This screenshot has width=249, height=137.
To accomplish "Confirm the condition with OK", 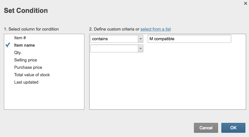I will click(233, 128).
